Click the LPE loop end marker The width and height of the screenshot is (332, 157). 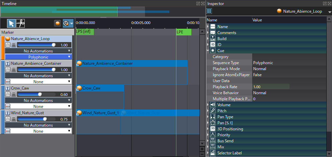tap(184, 32)
